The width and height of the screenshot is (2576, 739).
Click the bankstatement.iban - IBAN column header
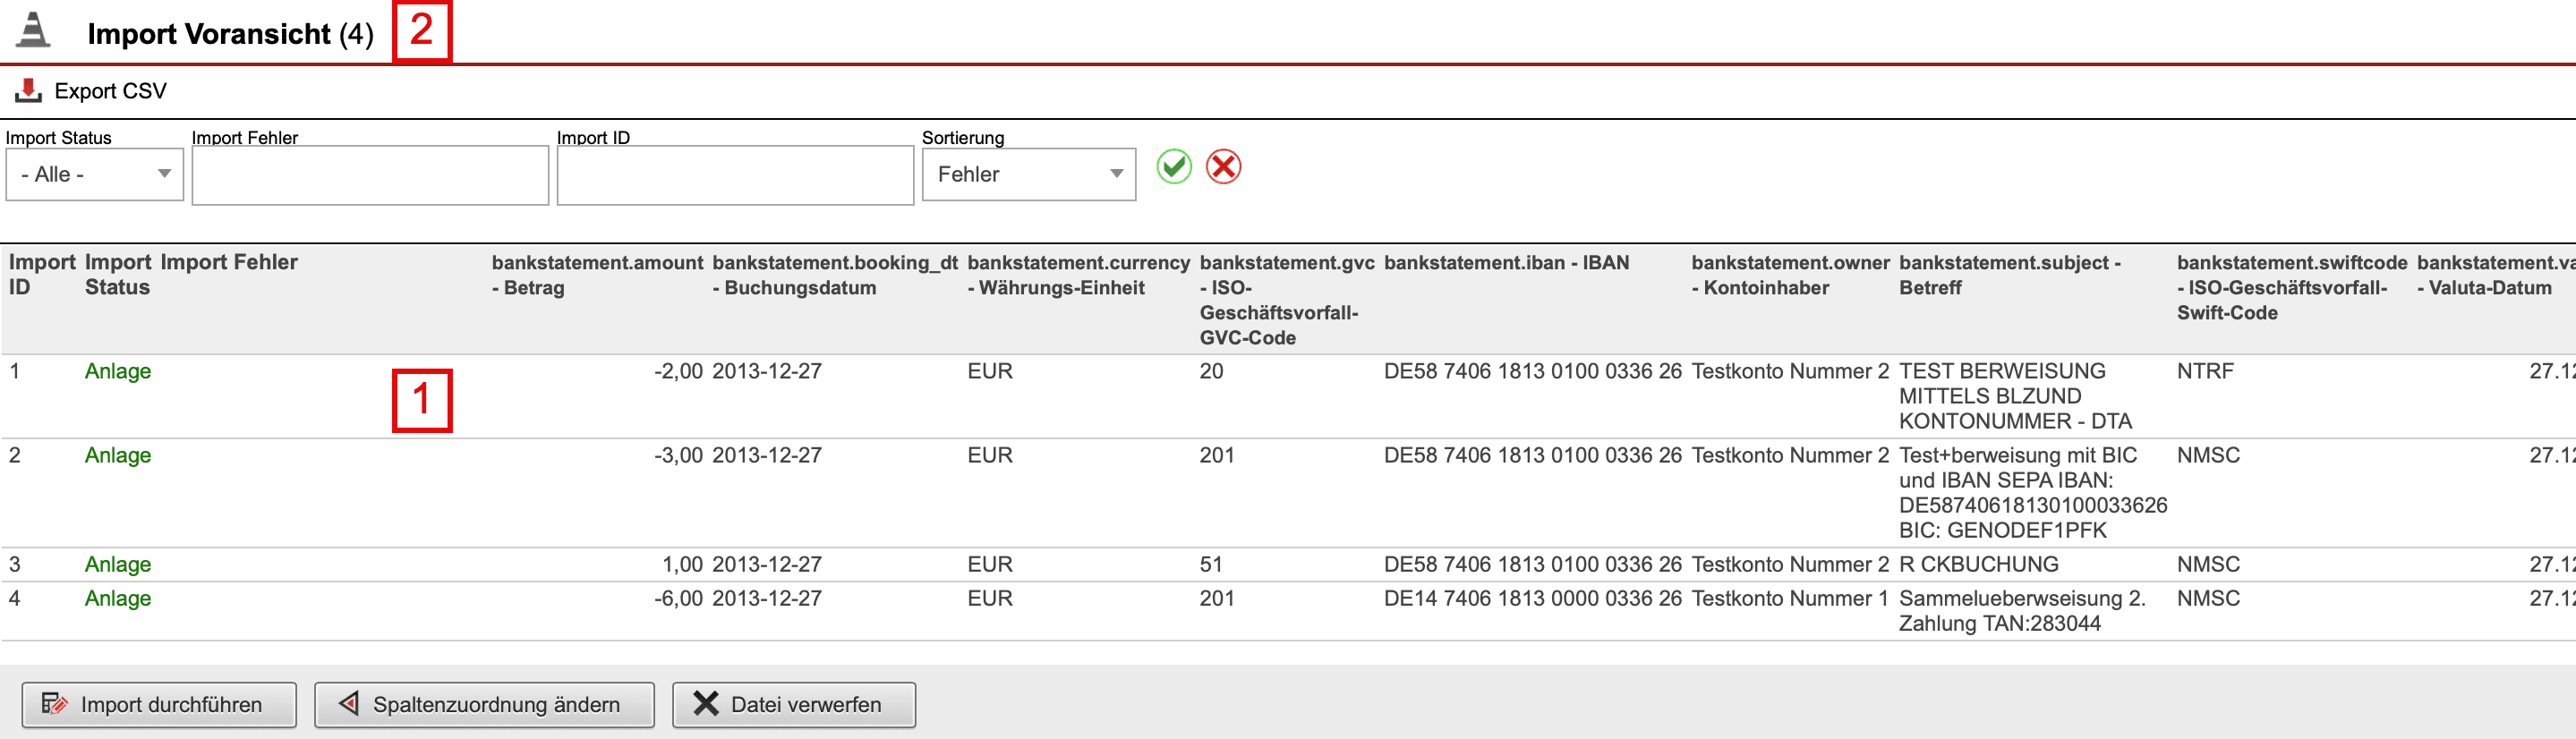point(1506,262)
